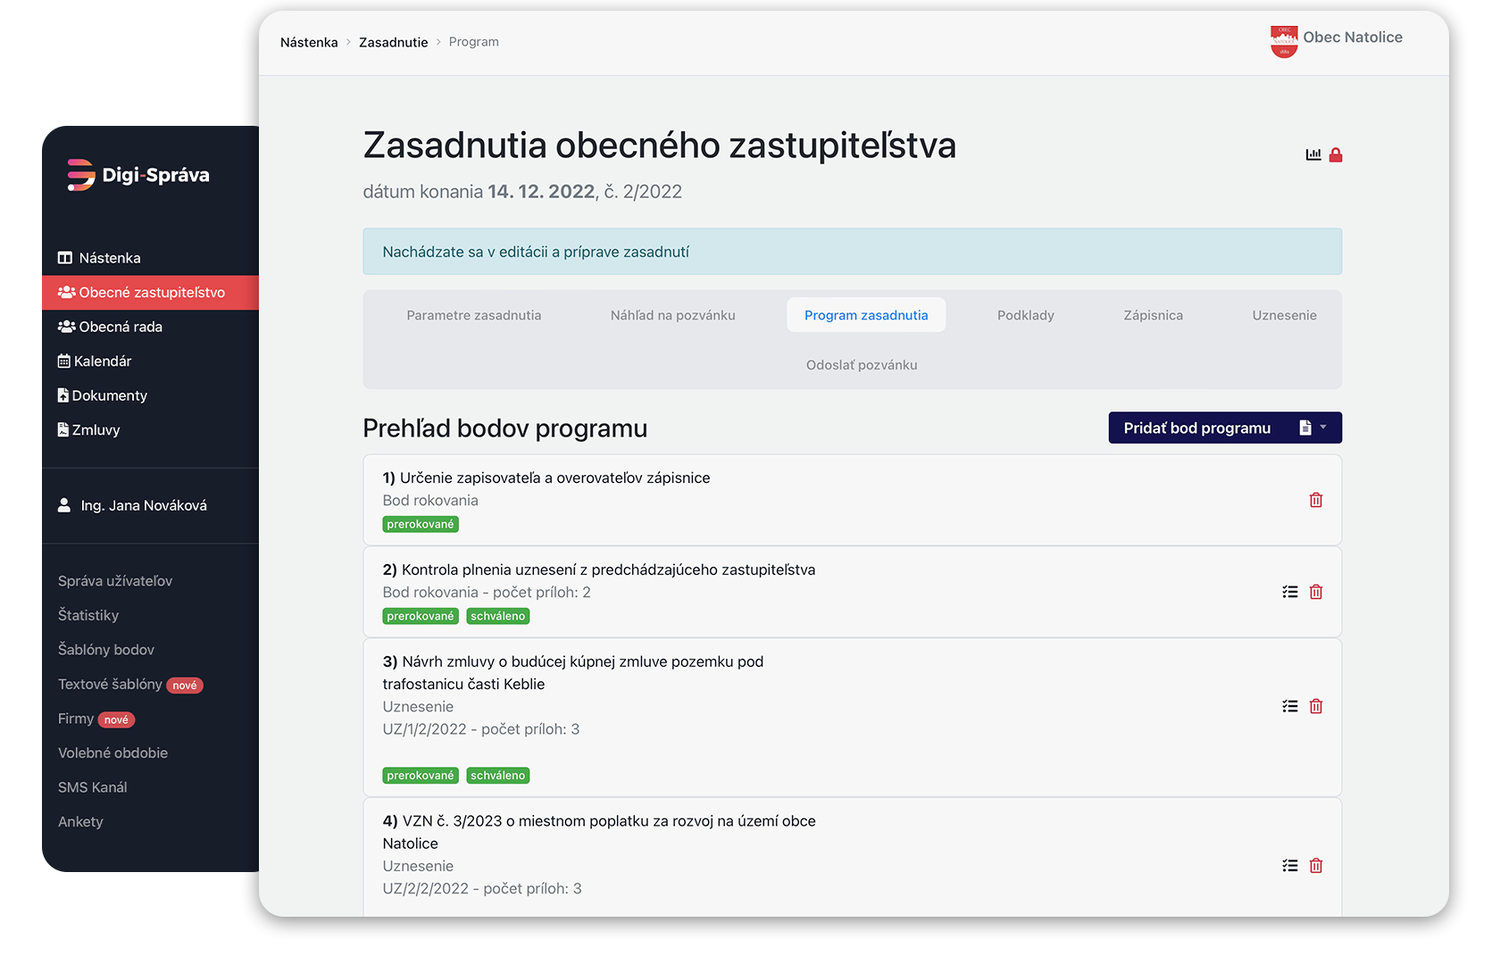Image resolution: width=1500 pixels, height=964 pixels.
Task: Click the prerokované tag on item 1
Action: click(421, 524)
